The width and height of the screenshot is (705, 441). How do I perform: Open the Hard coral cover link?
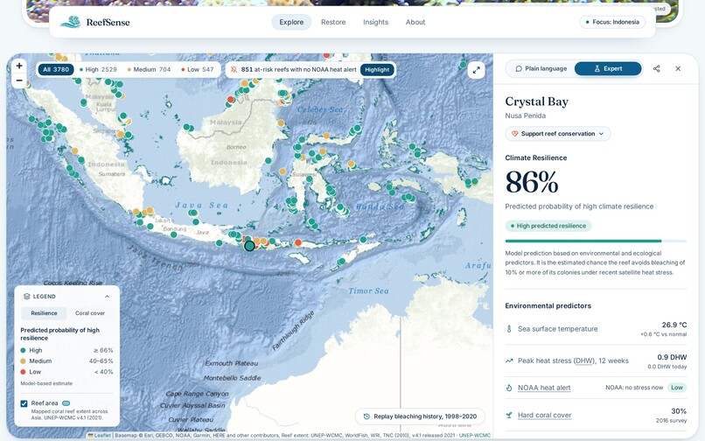tap(544, 415)
